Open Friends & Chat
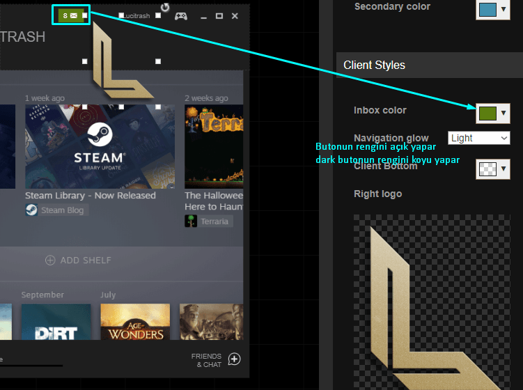523x390 pixels. [x=206, y=360]
